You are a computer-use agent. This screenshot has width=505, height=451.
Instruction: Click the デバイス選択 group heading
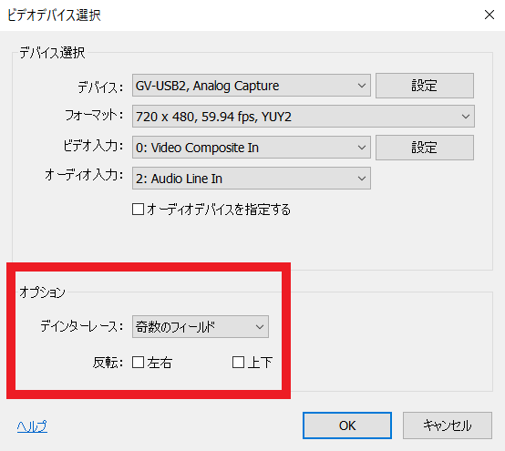click(x=52, y=53)
